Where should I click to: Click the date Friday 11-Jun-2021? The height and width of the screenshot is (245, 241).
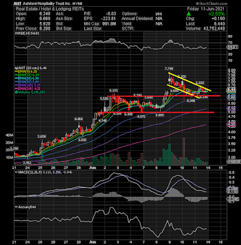pyautogui.click(x=205, y=9)
